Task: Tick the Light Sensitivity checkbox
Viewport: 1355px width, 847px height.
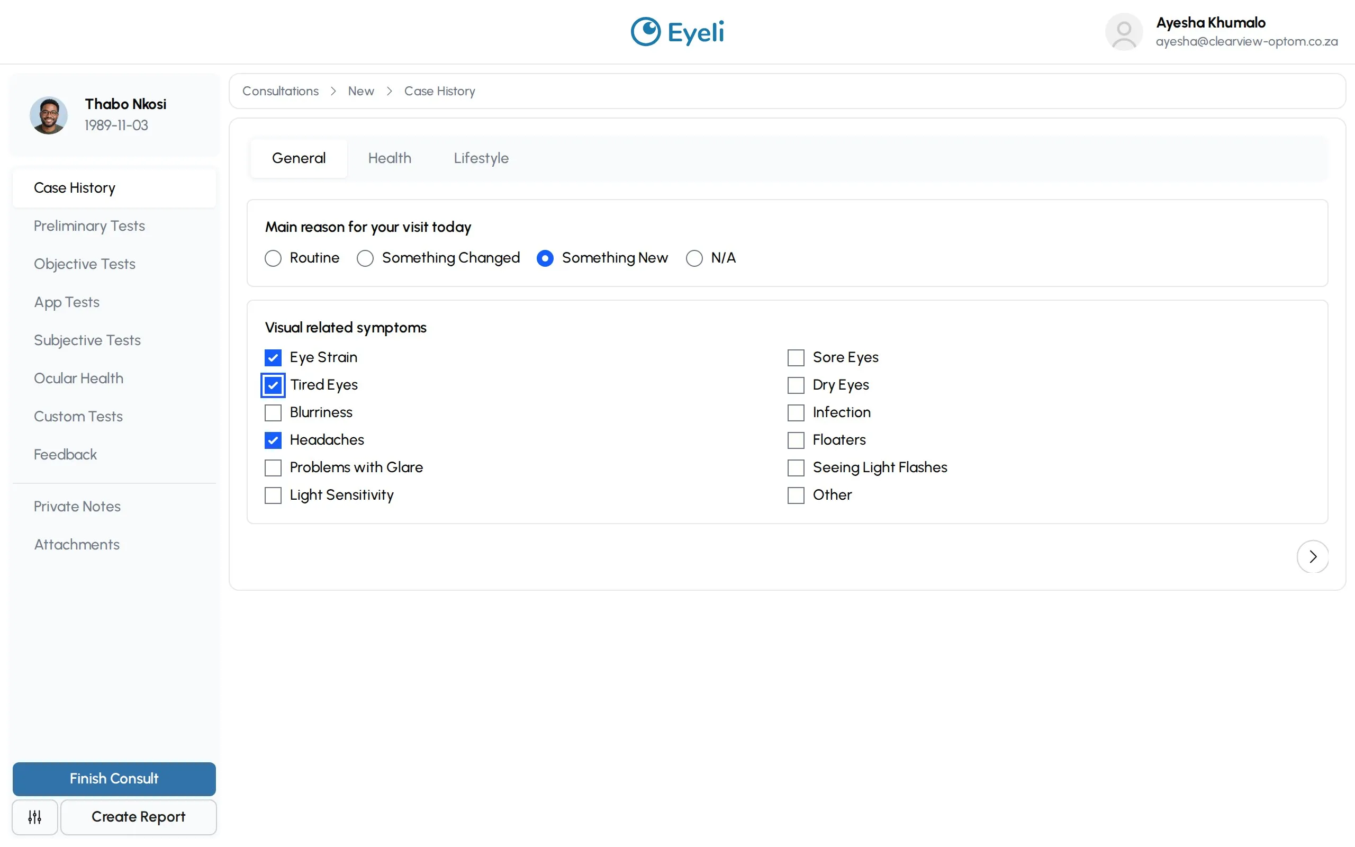Action: pos(273,495)
